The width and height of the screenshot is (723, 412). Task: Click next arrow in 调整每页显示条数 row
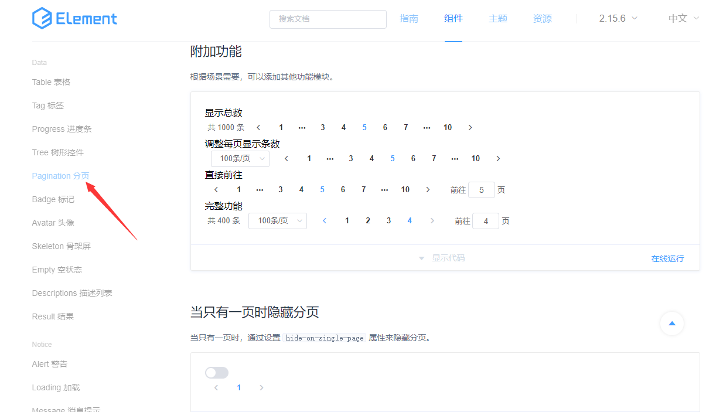tap(498, 158)
